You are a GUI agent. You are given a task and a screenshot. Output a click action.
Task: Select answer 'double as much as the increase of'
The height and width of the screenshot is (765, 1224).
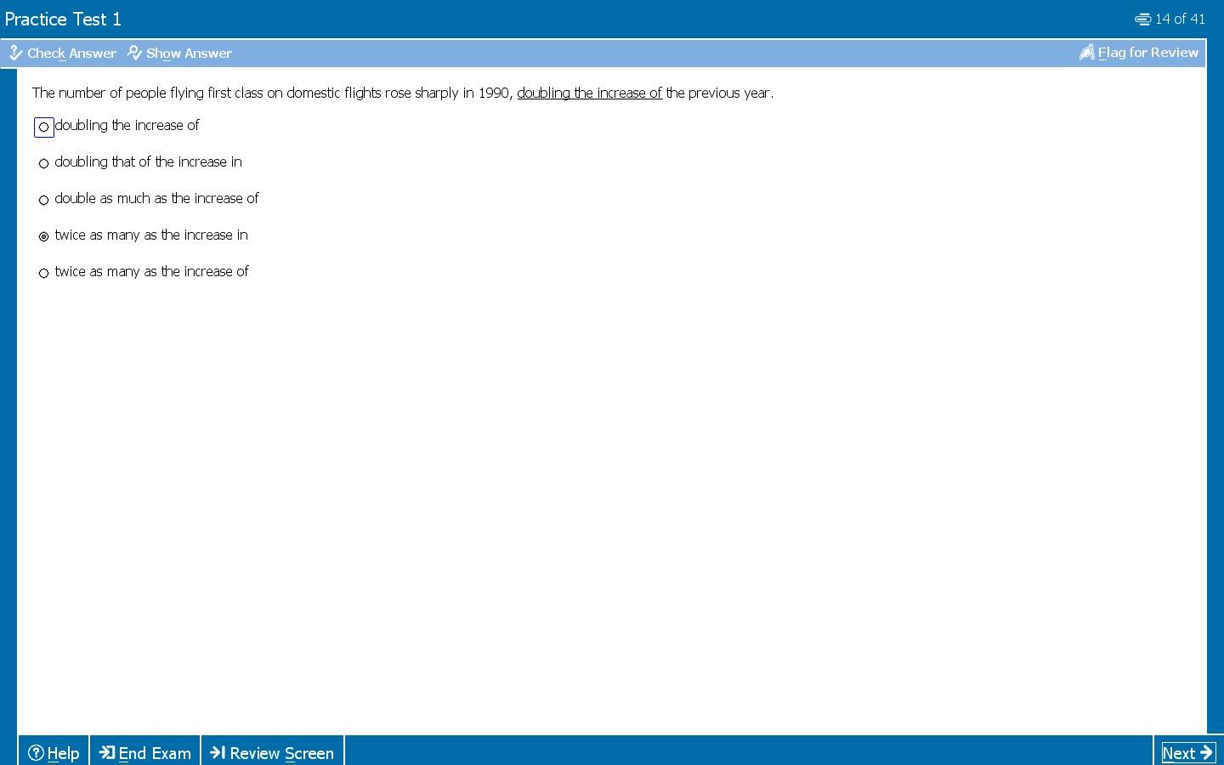click(x=43, y=200)
